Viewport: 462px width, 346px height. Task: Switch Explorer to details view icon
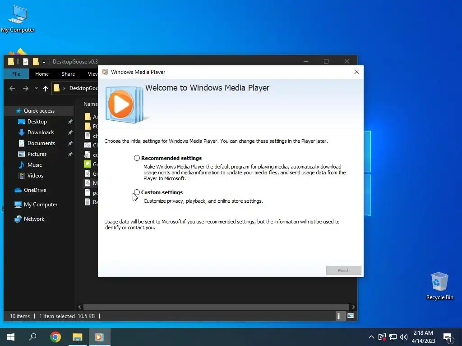(x=340, y=316)
